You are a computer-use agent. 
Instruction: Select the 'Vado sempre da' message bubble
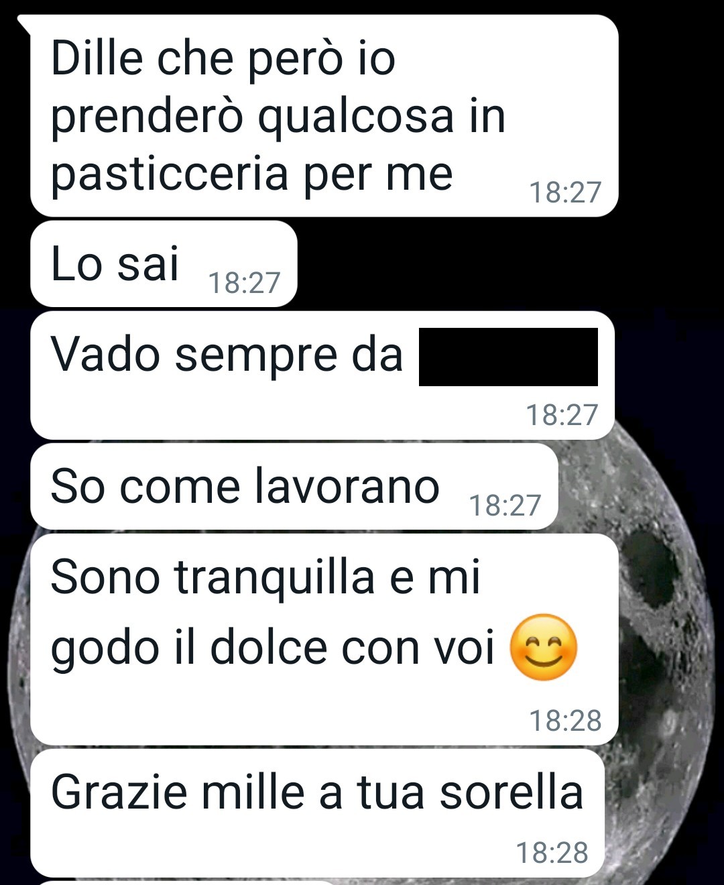point(322,375)
